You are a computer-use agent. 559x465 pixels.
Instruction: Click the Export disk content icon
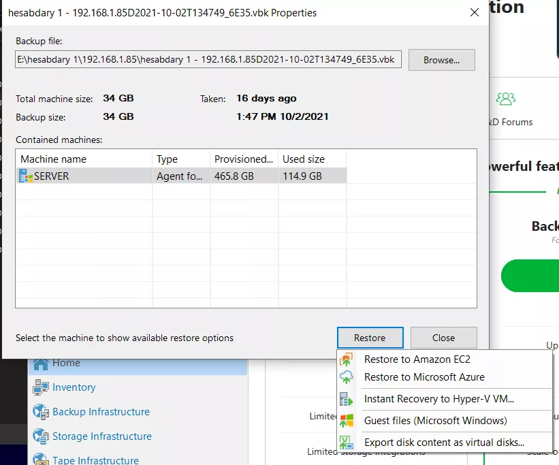tap(346, 443)
